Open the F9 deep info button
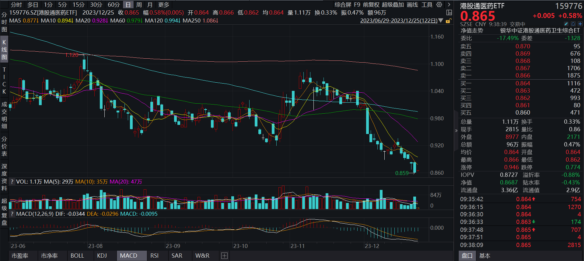This screenshot has width=584, height=261. coord(357,5)
